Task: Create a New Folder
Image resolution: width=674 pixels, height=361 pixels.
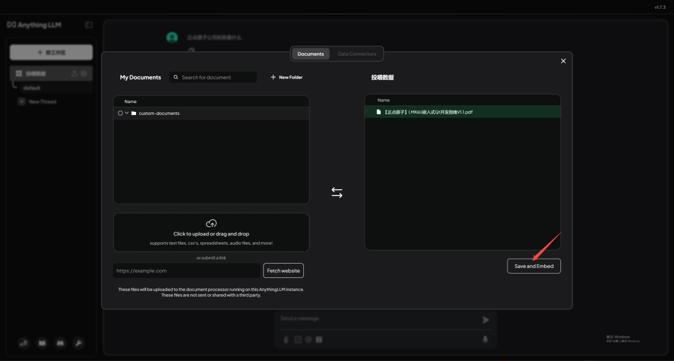Action: (286, 77)
